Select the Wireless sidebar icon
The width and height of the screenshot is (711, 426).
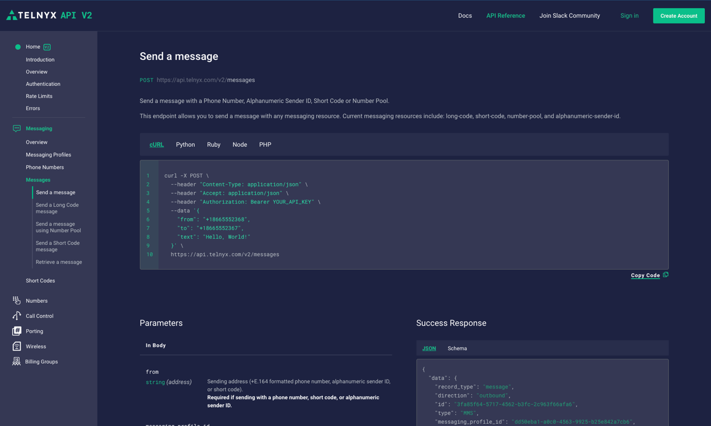pyautogui.click(x=16, y=346)
